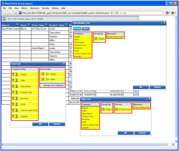Cancel the Grid Tool dialog
The image size is (179, 151).
[57, 124]
